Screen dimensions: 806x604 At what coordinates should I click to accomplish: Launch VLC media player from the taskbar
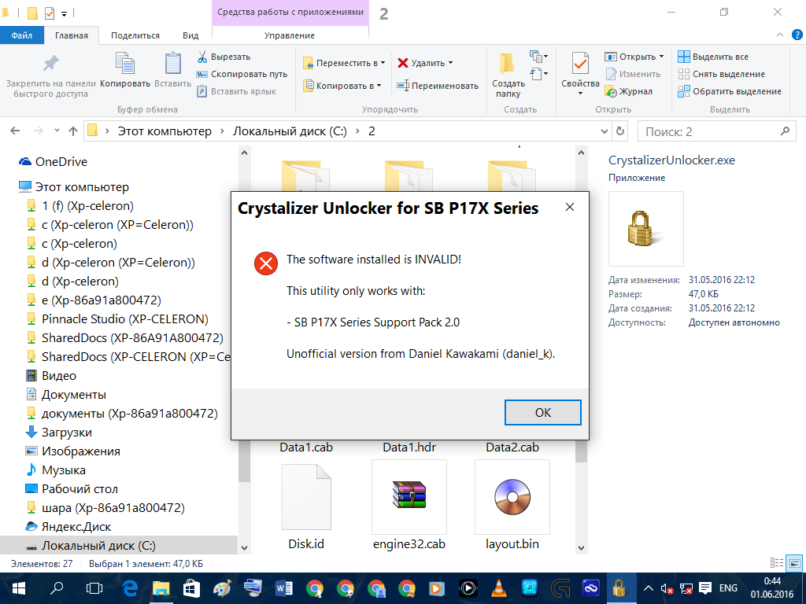[x=498, y=588]
